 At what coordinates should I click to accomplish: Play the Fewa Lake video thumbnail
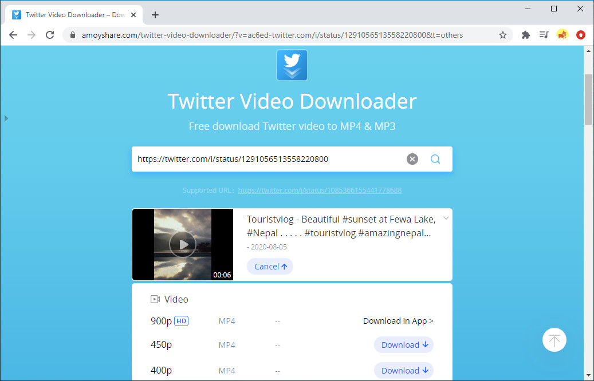tap(183, 244)
